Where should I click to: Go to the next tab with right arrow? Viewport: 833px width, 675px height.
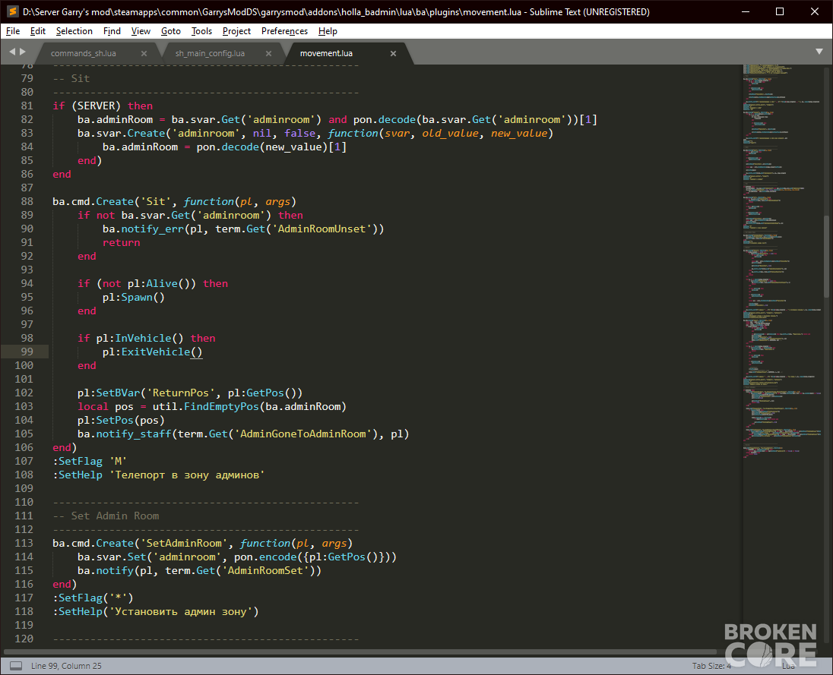pos(22,52)
